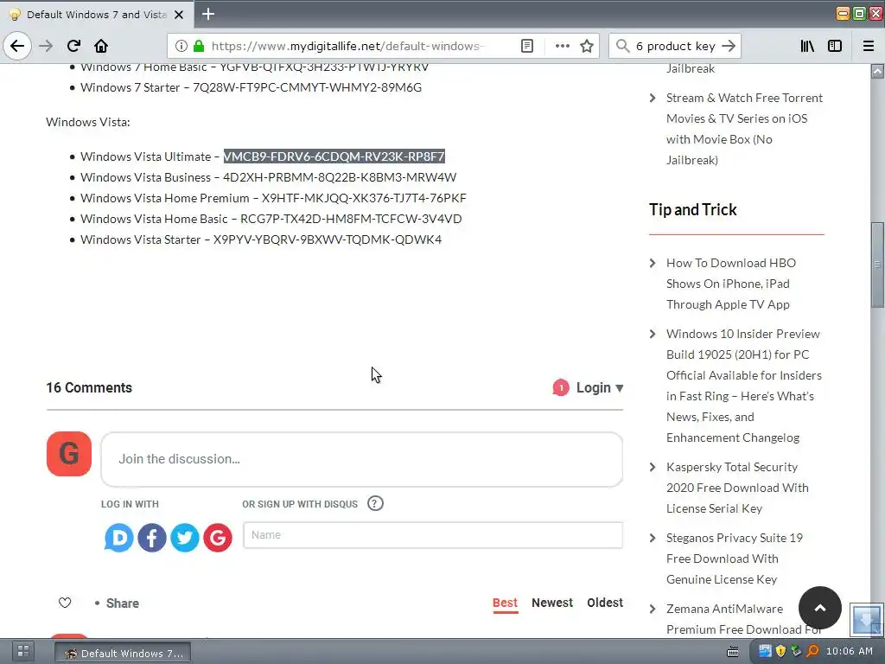
Task: Sort comments by Best
Action: [505, 603]
